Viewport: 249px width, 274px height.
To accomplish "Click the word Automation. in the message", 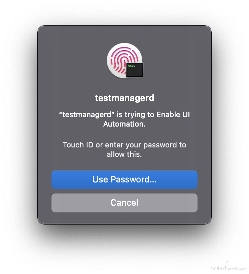I will pyautogui.click(x=124, y=124).
